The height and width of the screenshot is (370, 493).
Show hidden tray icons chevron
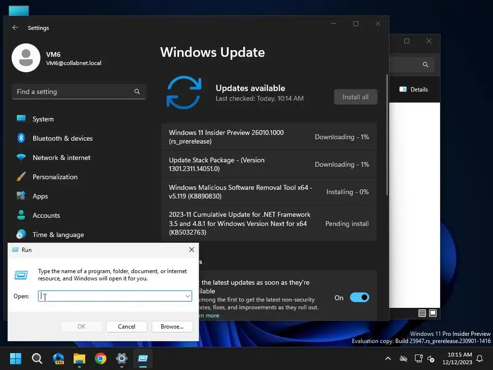(388, 358)
